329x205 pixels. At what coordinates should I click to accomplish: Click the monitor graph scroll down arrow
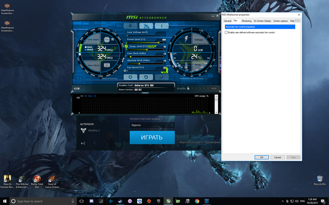coord(216,112)
